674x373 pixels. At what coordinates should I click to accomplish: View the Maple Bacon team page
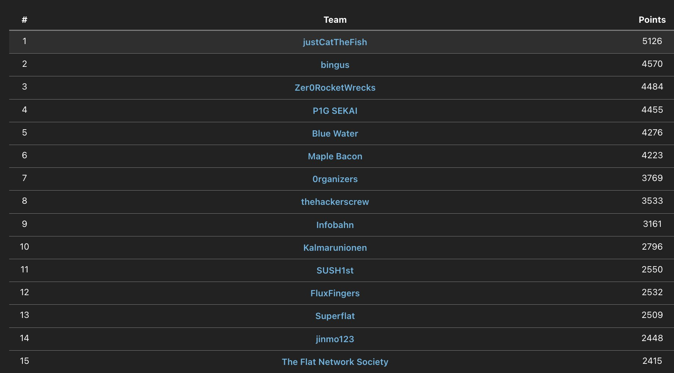(335, 156)
